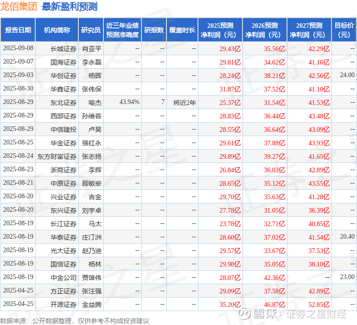
Task: Click the 43.48亿 forecast value
Action: (319, 116)
